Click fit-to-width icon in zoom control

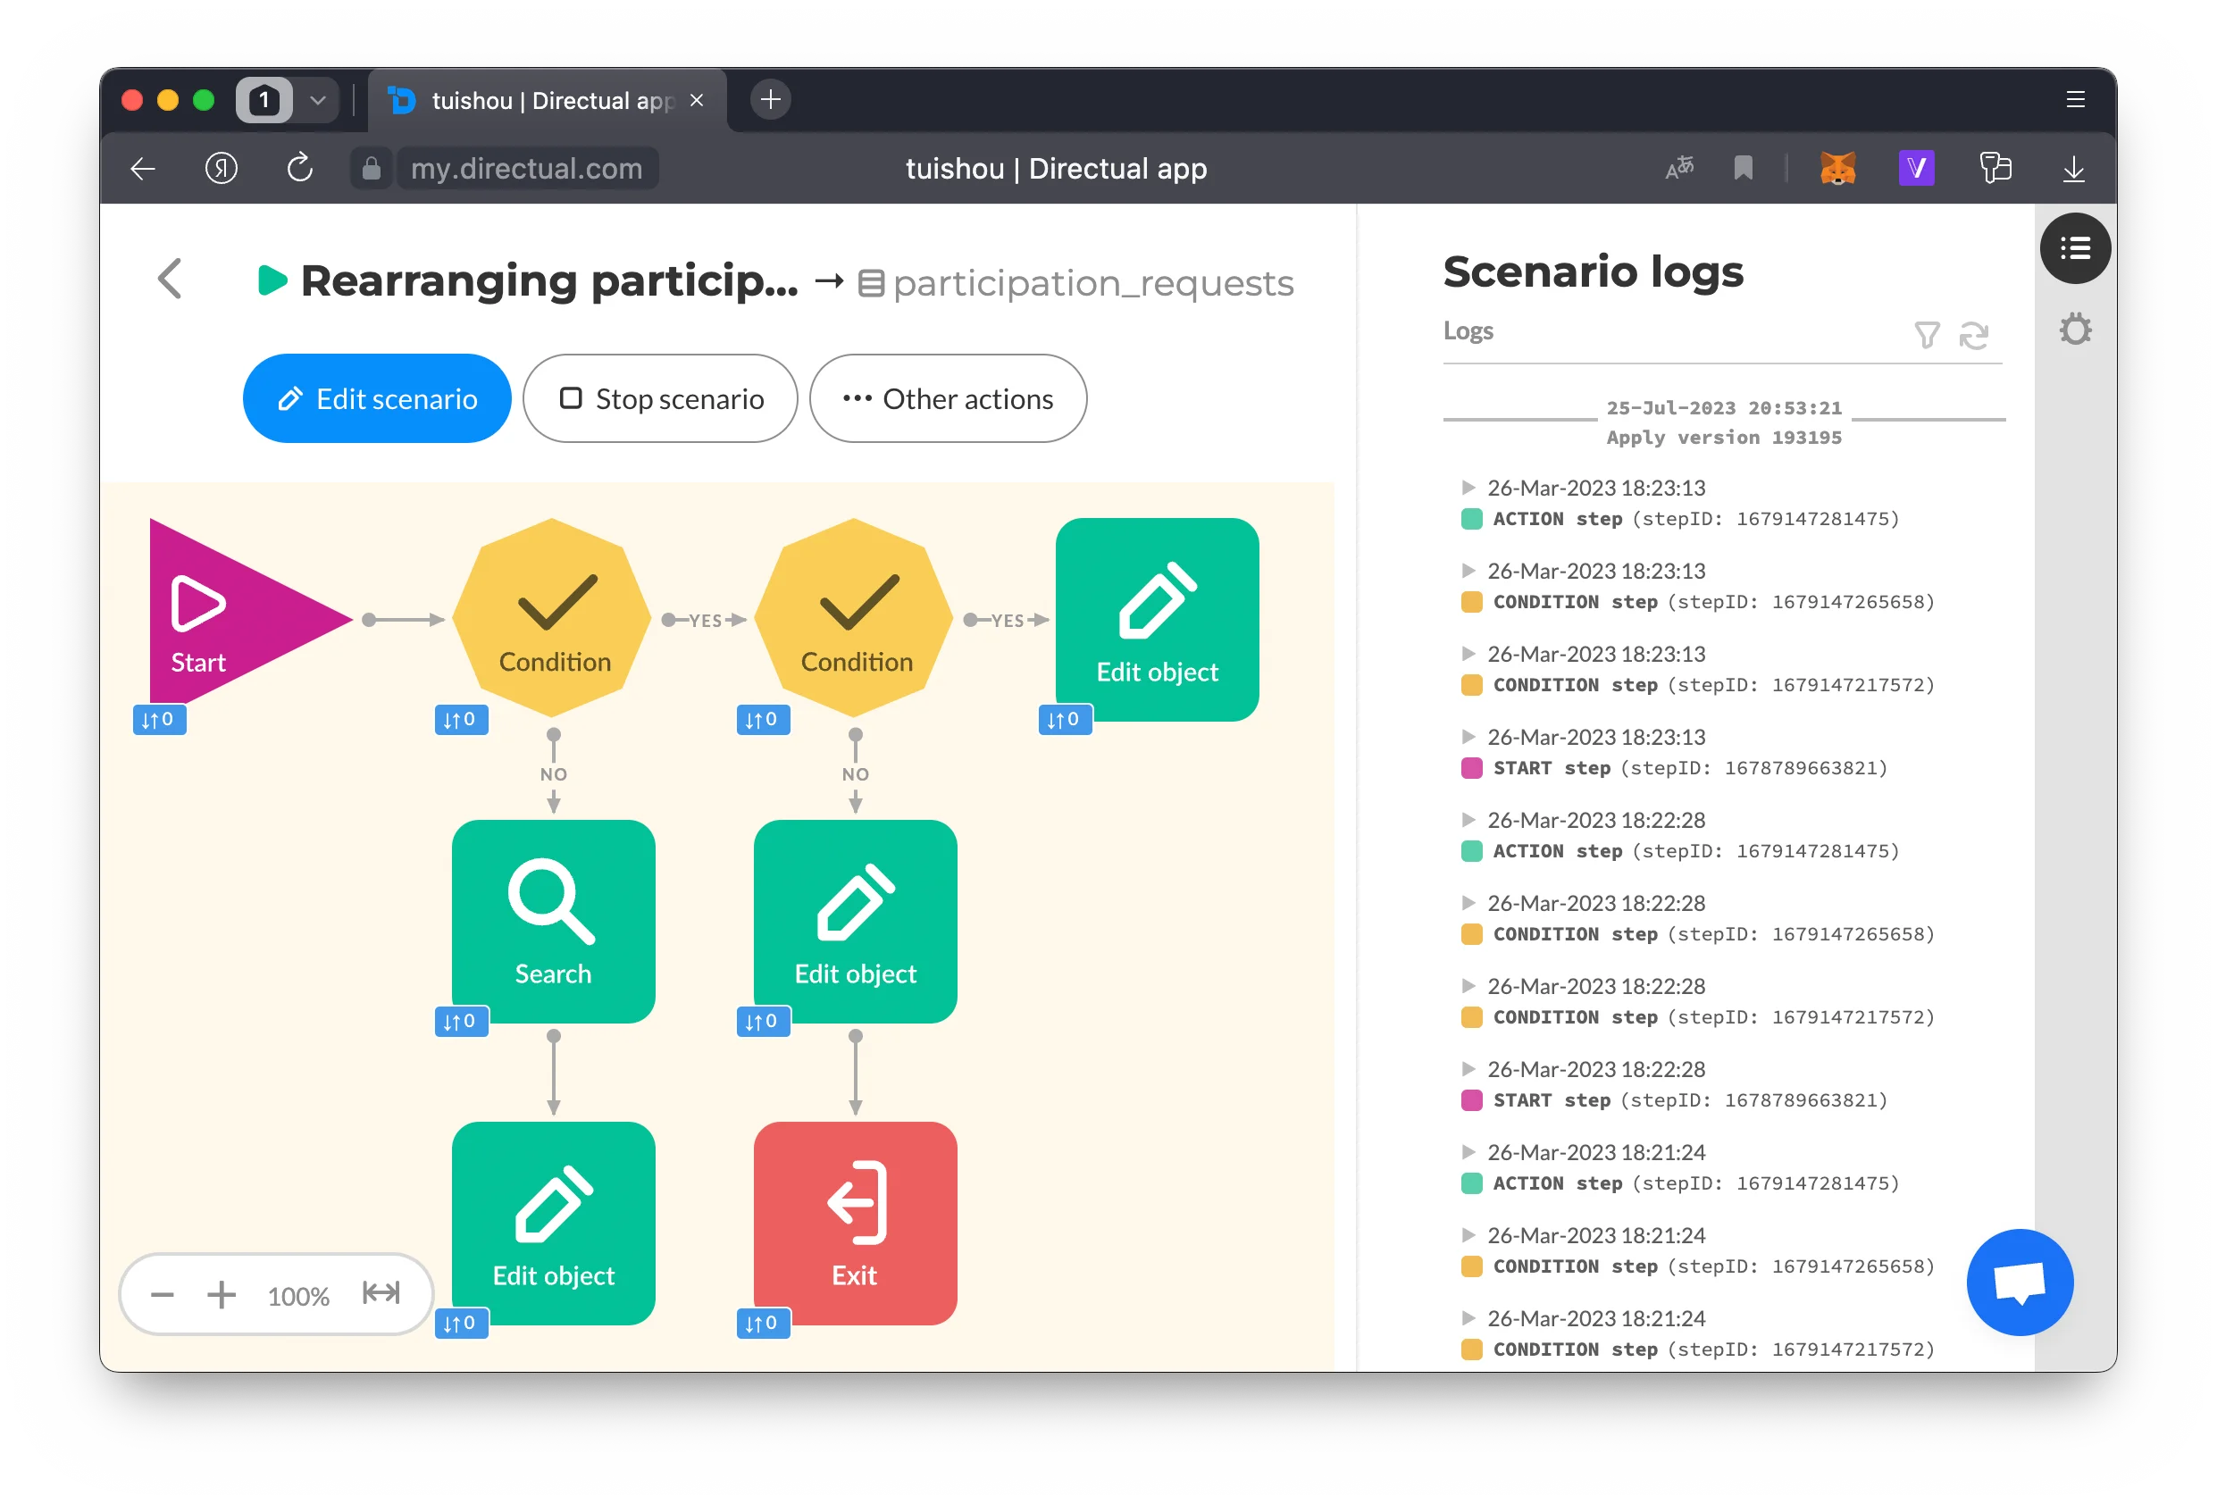point(381,1293)
